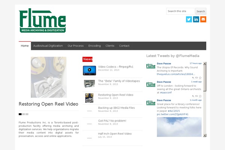225x150 pixels.
Task: Click the tweets vertical scrollbar thumb
Action: [205, 78]
